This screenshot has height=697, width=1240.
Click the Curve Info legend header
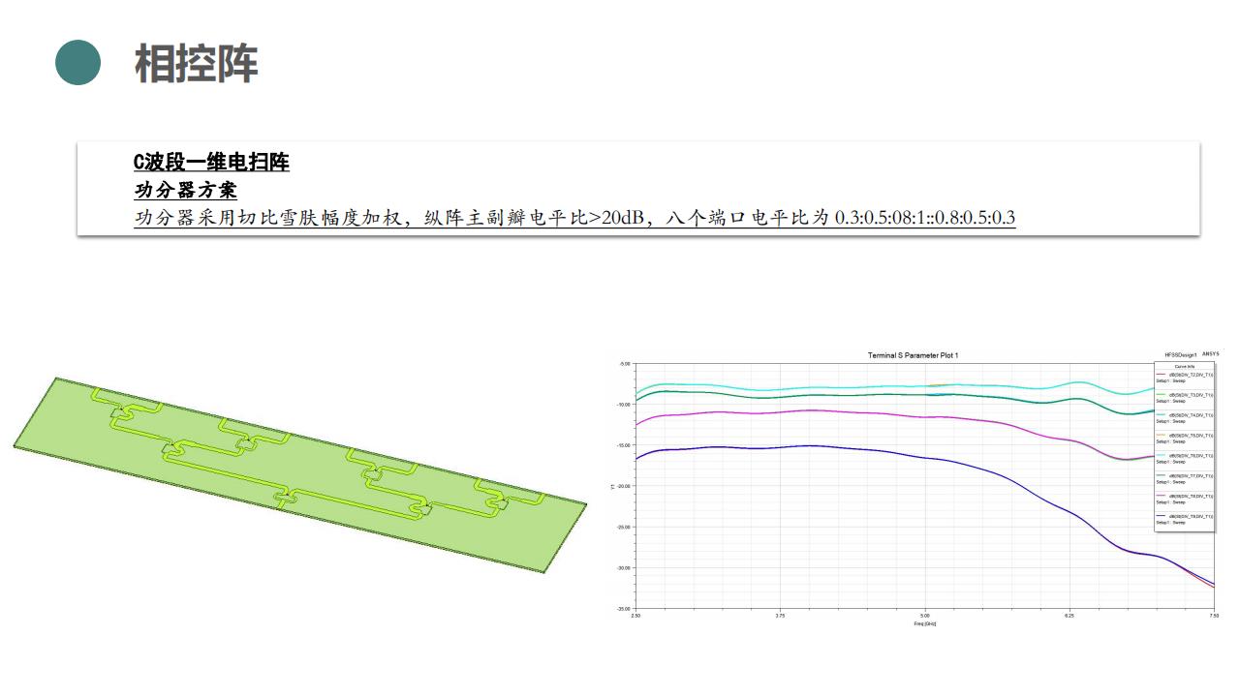[1185, 367]
